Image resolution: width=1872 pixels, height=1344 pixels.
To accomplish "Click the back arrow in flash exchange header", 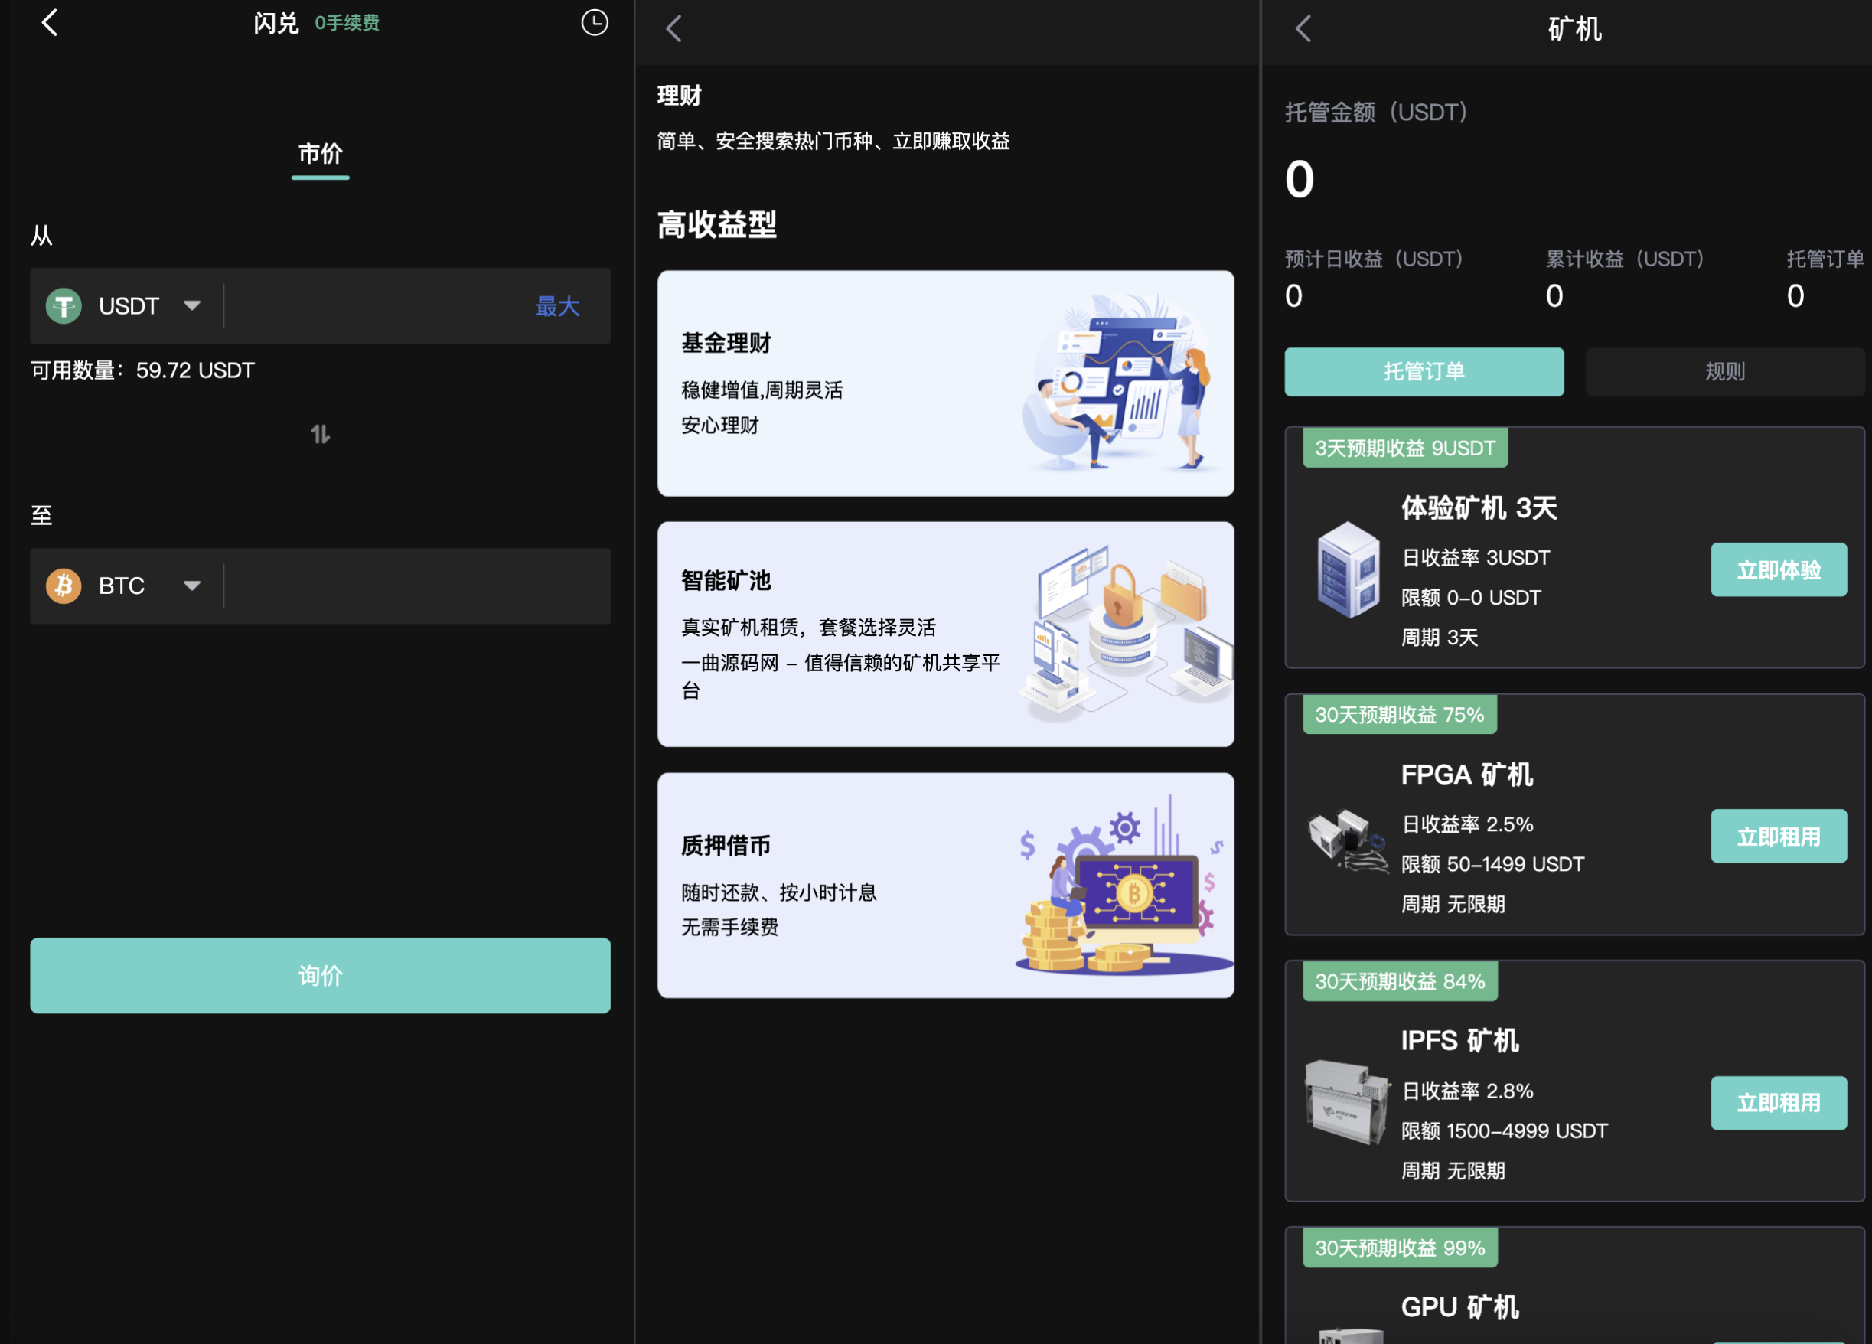I will (x=50, y=23).
